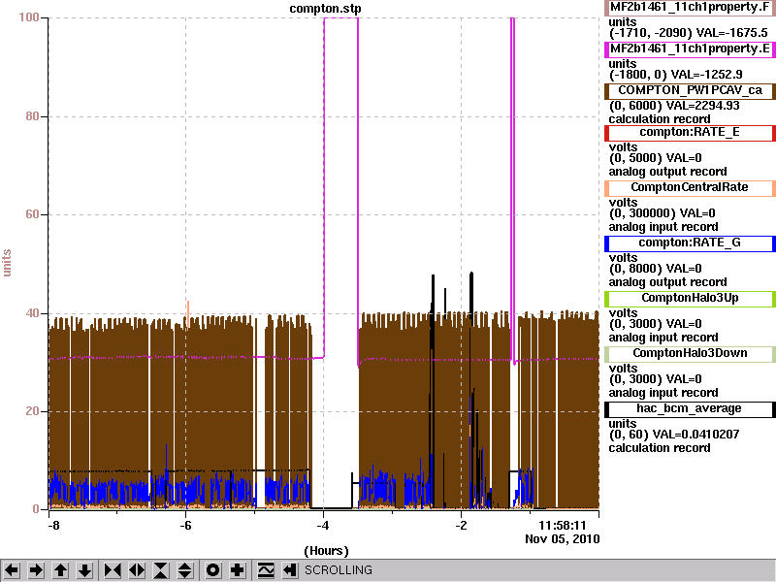
Task: Click the y-axis tick value 100
Action: tap(29, 17)
